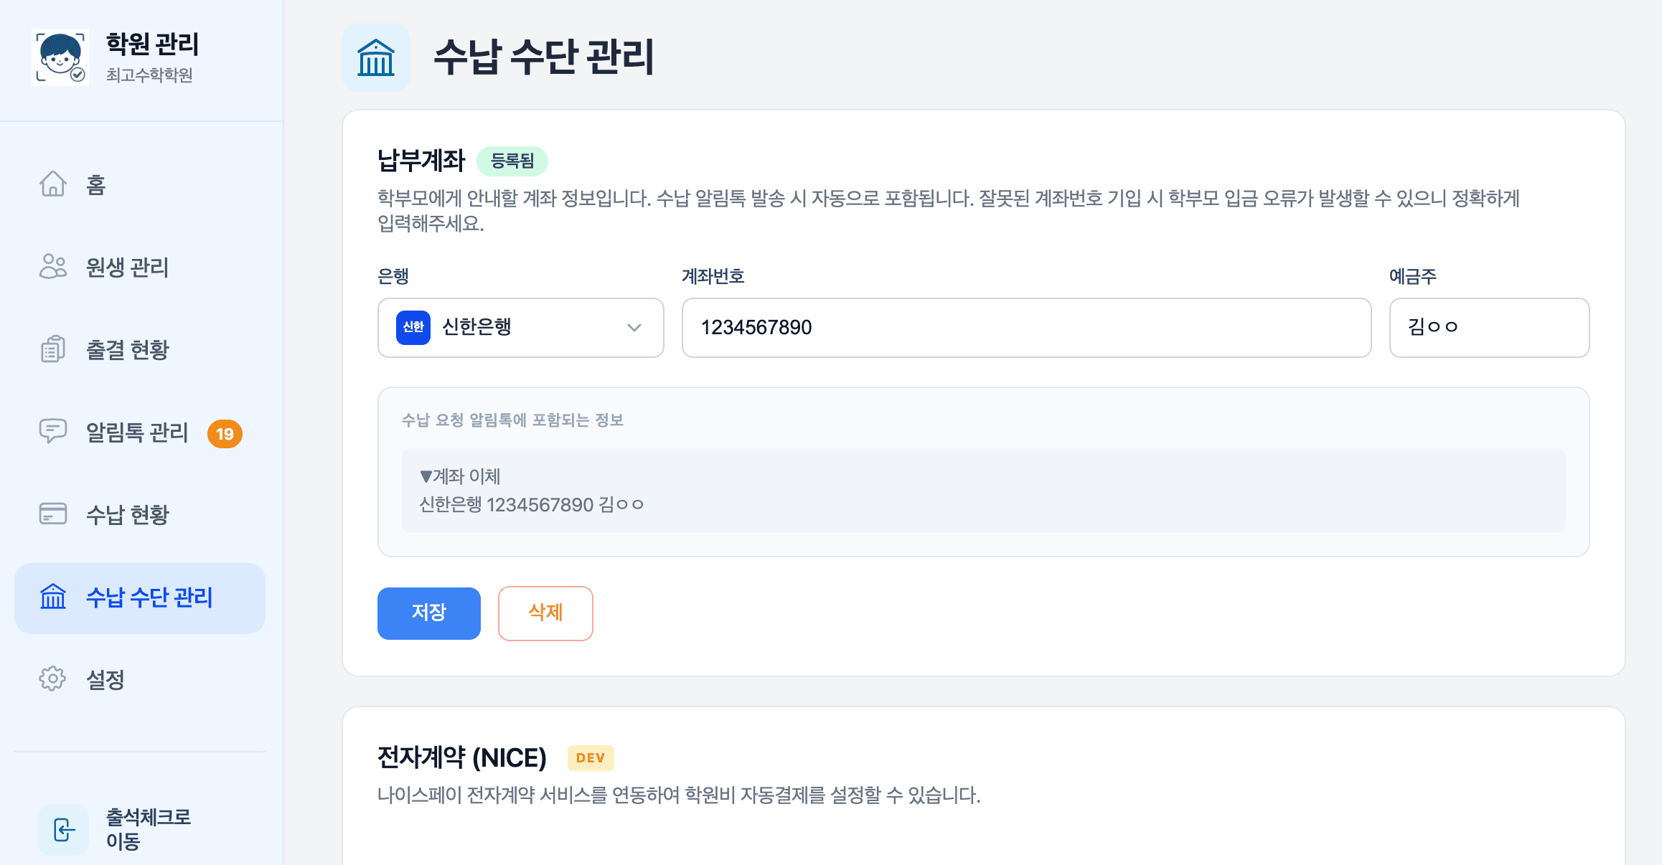The width and height of the screenshot is (1662, 865).
Task: Click the 삭제 delete button
Action: [545, 613]
